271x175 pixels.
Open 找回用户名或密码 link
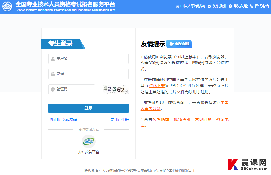pos(63,120)
